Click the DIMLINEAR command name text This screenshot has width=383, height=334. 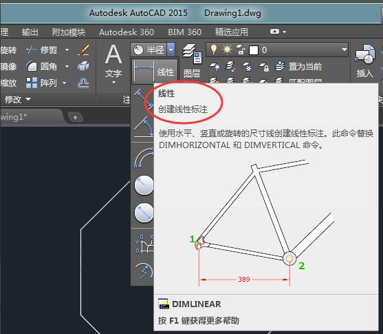click(x=197, y=304)
